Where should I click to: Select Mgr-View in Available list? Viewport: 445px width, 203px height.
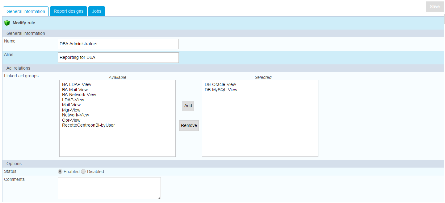(x=71, y=110)
